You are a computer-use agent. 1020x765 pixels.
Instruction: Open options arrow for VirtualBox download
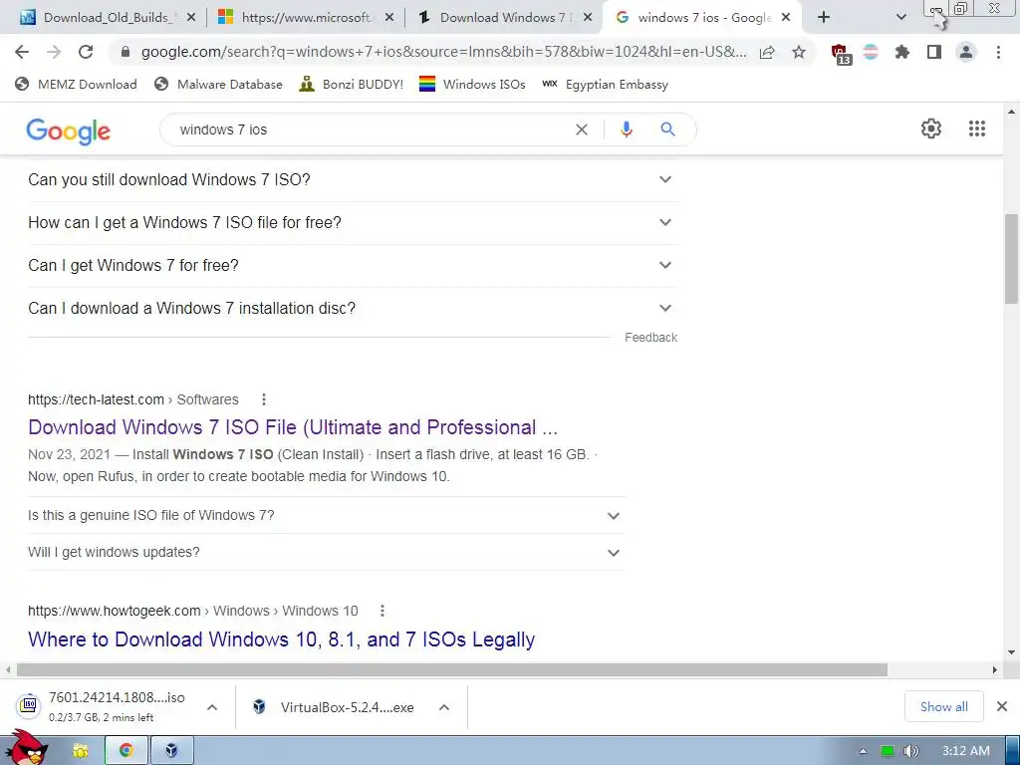coord(444,707)
